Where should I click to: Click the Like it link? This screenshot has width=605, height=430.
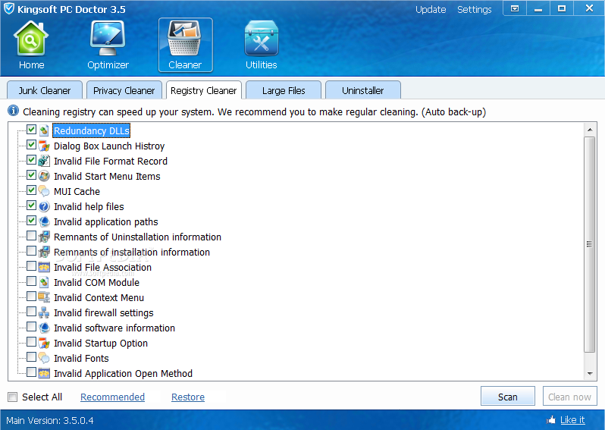tap(572, 419)
